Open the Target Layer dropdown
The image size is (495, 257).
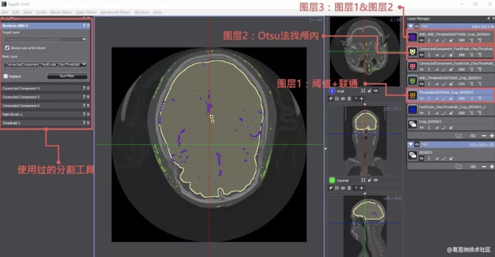[45, 39]
